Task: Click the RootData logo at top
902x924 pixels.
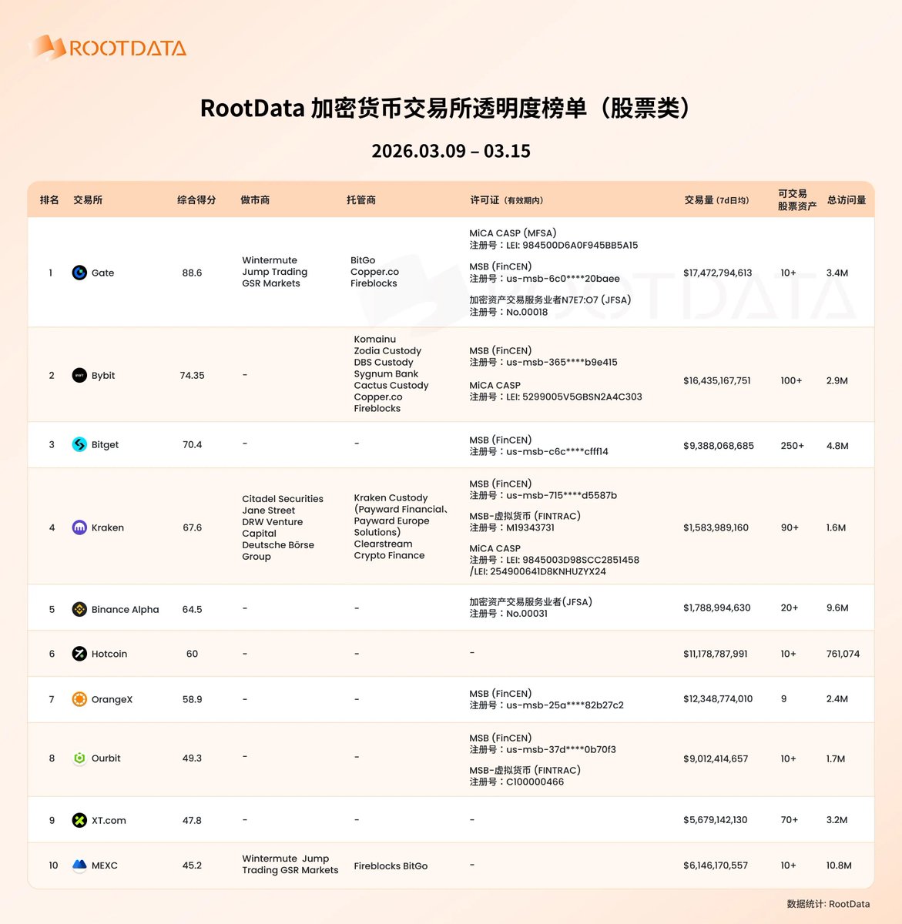Action: click(108, 48)
